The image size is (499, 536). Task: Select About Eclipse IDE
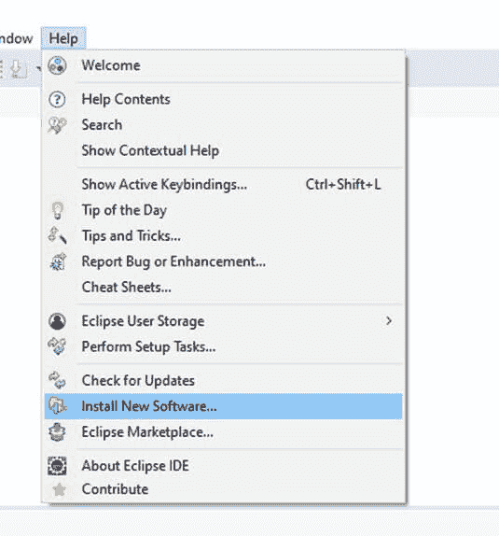pyautogui.click(x=223, y=466)
